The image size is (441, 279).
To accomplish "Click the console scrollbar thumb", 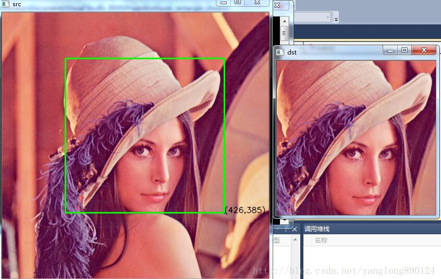I will [x=285, y=33].
